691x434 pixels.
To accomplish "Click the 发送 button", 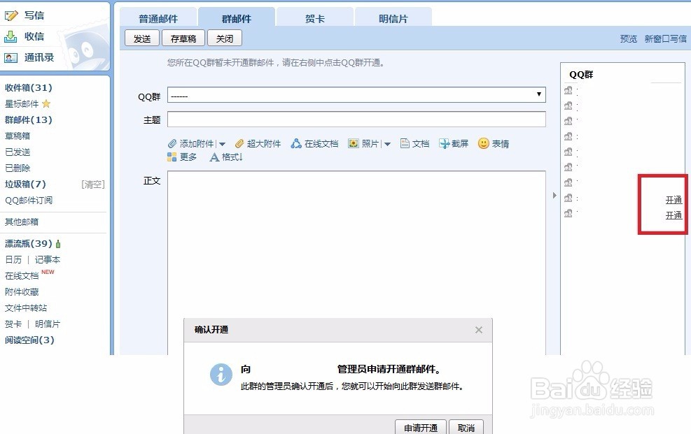I will click(x=142, y=38).
